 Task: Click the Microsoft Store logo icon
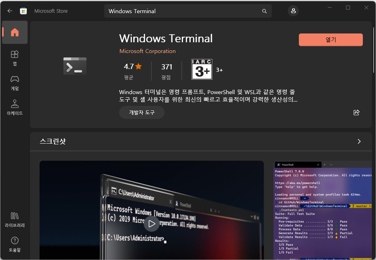[23, 11]
